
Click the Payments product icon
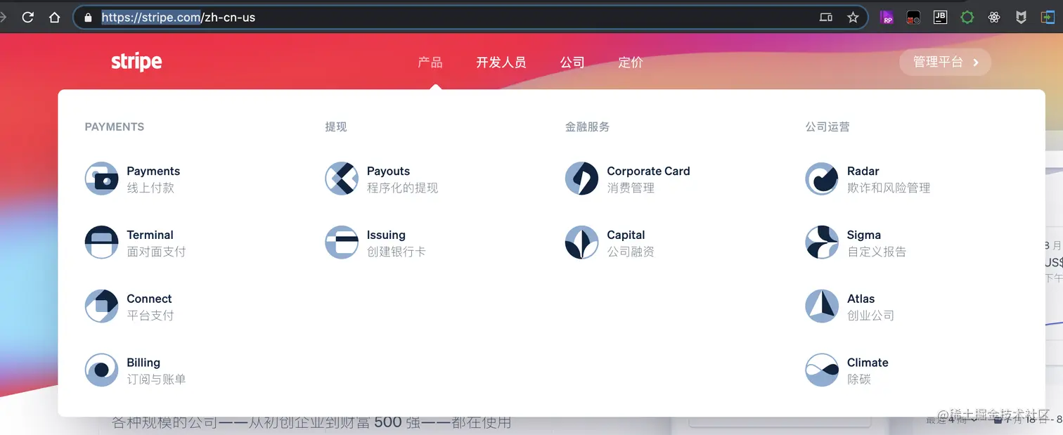(101, 178)
